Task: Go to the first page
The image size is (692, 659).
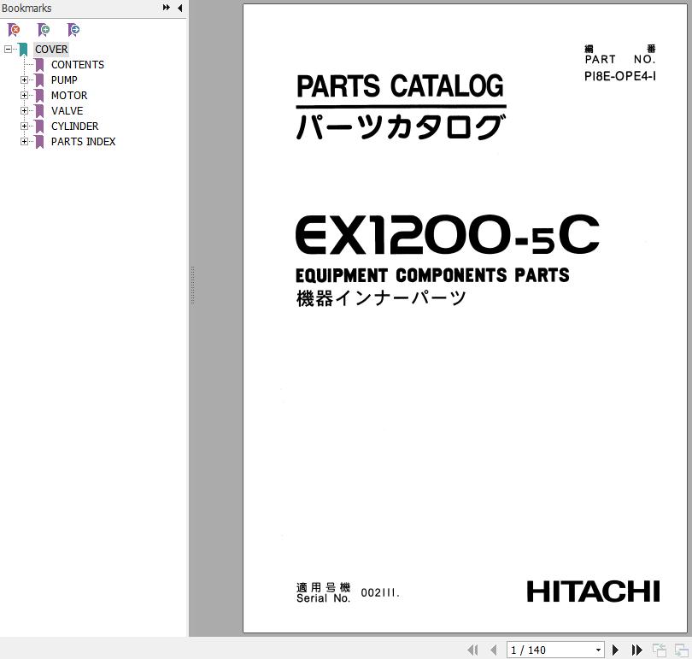Action: click(x=472, y=650)
